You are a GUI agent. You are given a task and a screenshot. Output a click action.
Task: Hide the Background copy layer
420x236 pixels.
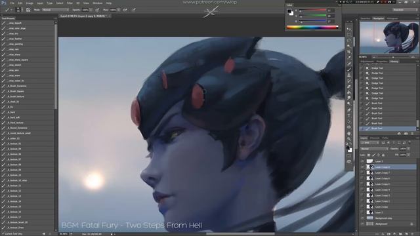tap(362, 218)
